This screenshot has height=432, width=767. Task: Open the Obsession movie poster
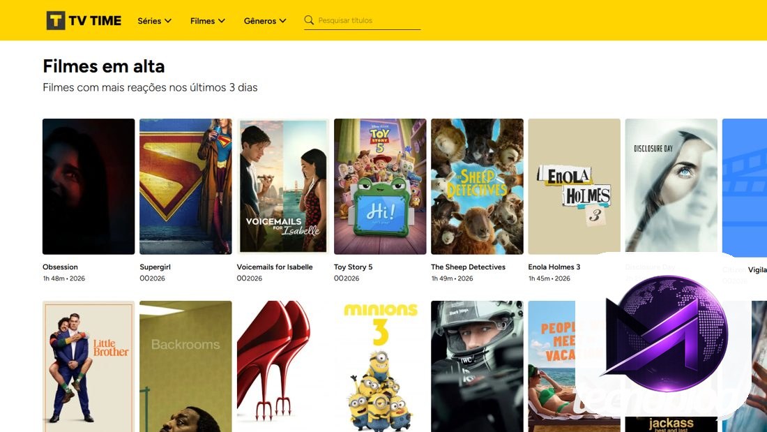coord(89,186)
